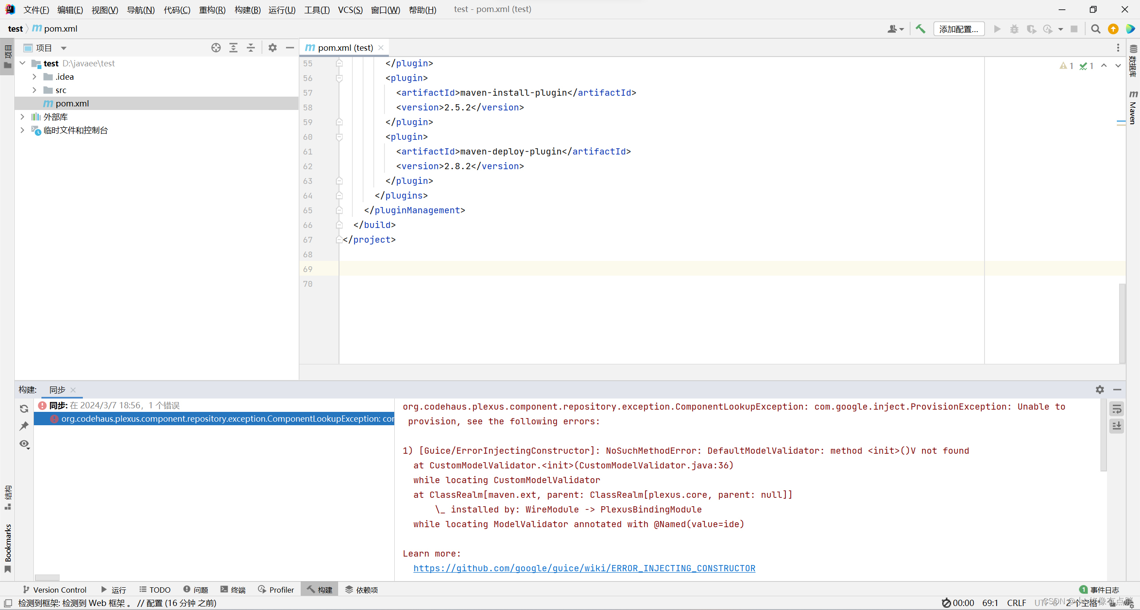This screenshot has width=1140, height=610.
Task: Toggle scroll to end of build output
Action: point(1116,426)
